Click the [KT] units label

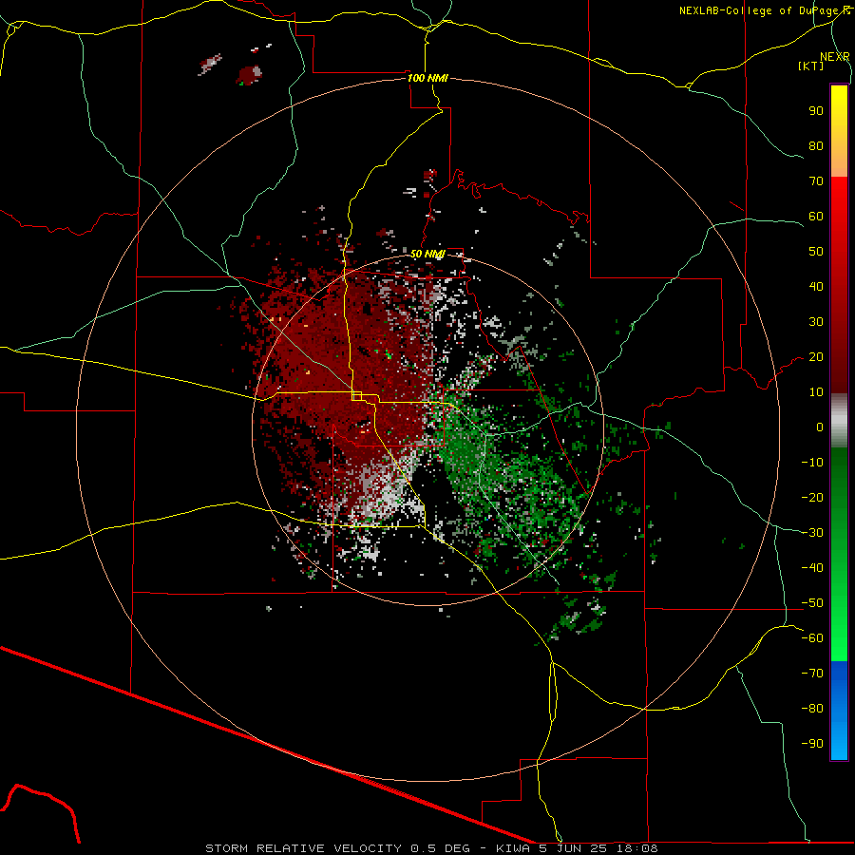point(810,66)
